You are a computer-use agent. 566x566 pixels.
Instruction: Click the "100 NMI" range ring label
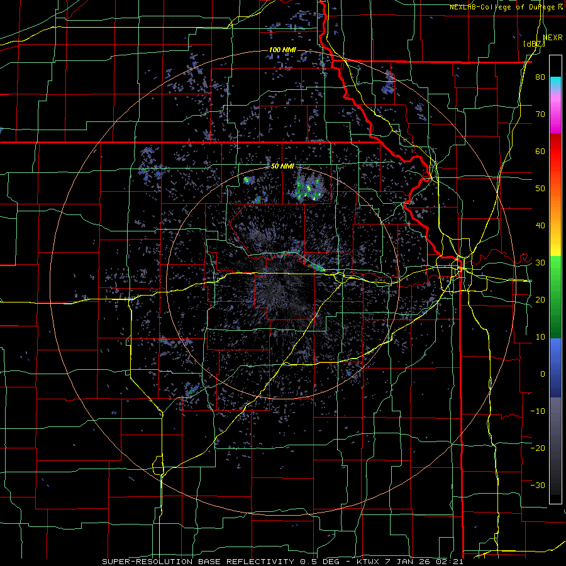[x=282, y=50]
